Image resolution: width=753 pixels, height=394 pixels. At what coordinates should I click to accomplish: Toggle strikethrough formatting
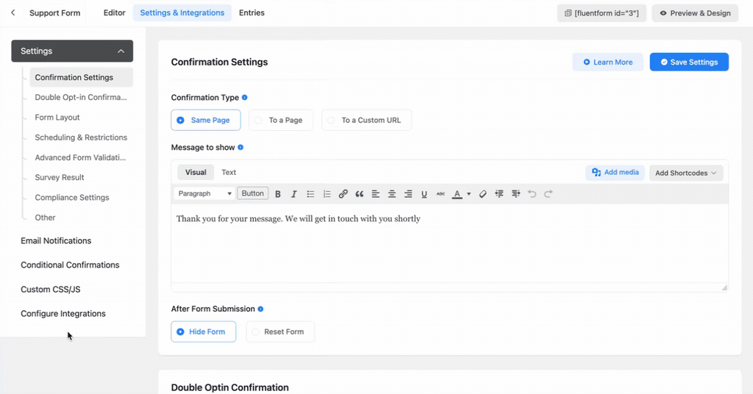coord(440,194)
